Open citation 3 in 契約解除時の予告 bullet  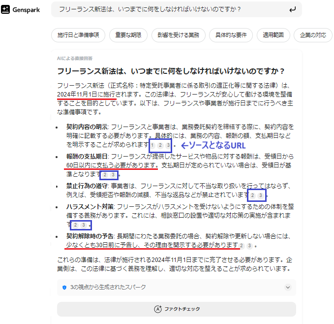[x=249, y=245]
